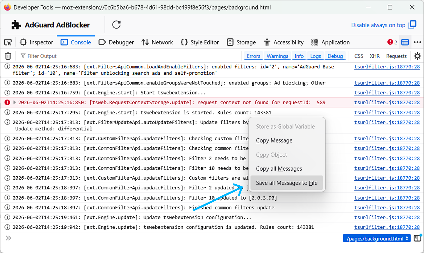Screen dimensions: 424x253
Task: Reload the AdGuard AdBlocker extension
Action: coord(116,25)
